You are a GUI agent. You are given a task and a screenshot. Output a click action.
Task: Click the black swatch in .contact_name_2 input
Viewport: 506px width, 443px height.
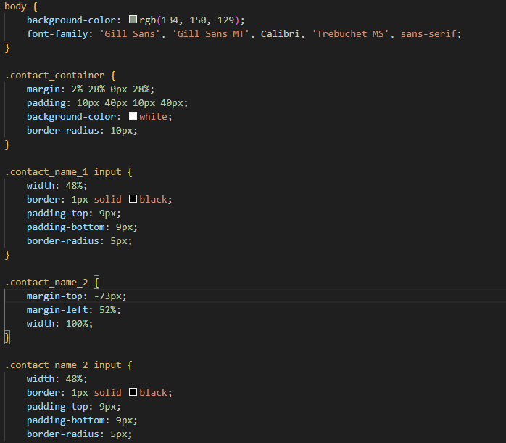click(133, 392)
